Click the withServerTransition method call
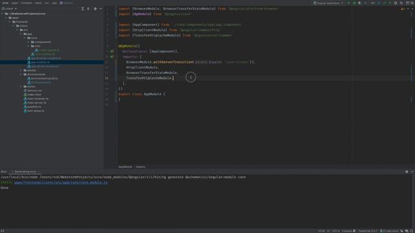Screen dimensions: 415x233 (x=173, y=62)
